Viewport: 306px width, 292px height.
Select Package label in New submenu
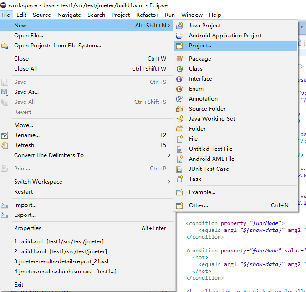tap(200, 59)
